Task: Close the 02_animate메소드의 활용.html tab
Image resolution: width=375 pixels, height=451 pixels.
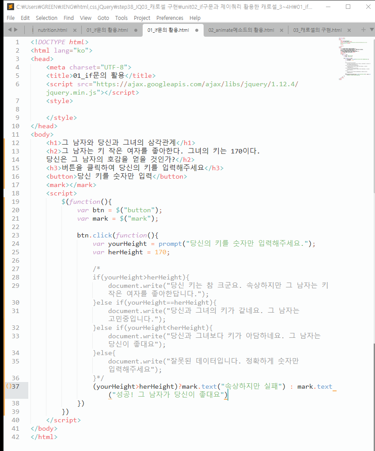Action: tap(281, 30)
